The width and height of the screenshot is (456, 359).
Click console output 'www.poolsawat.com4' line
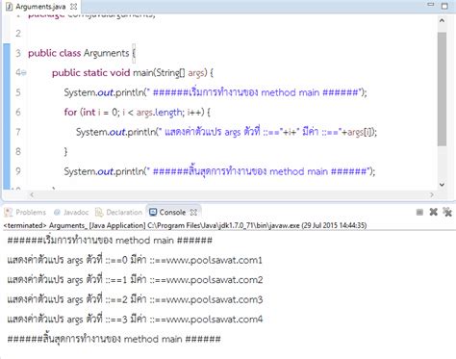coord(135,320)
